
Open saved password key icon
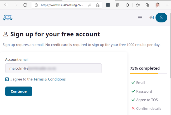point(90,5)
